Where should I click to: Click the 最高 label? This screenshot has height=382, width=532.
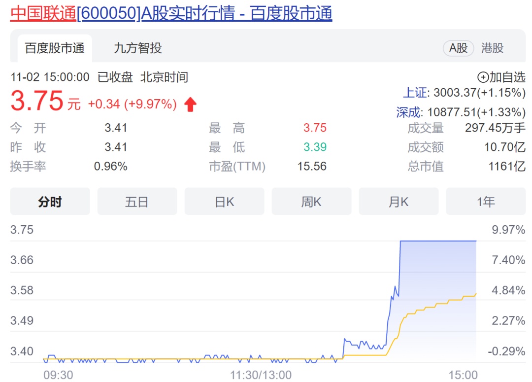pyautogui.click(x=227, y=128)
